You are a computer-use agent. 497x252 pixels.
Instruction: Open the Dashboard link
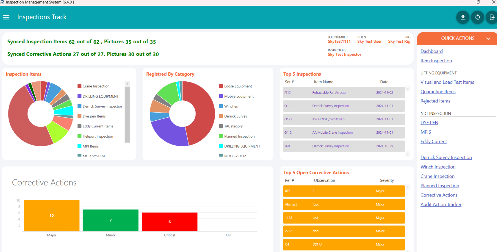tap(432, 51)
